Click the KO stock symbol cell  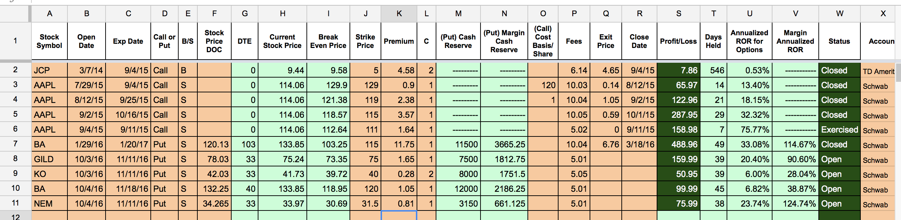49,174
